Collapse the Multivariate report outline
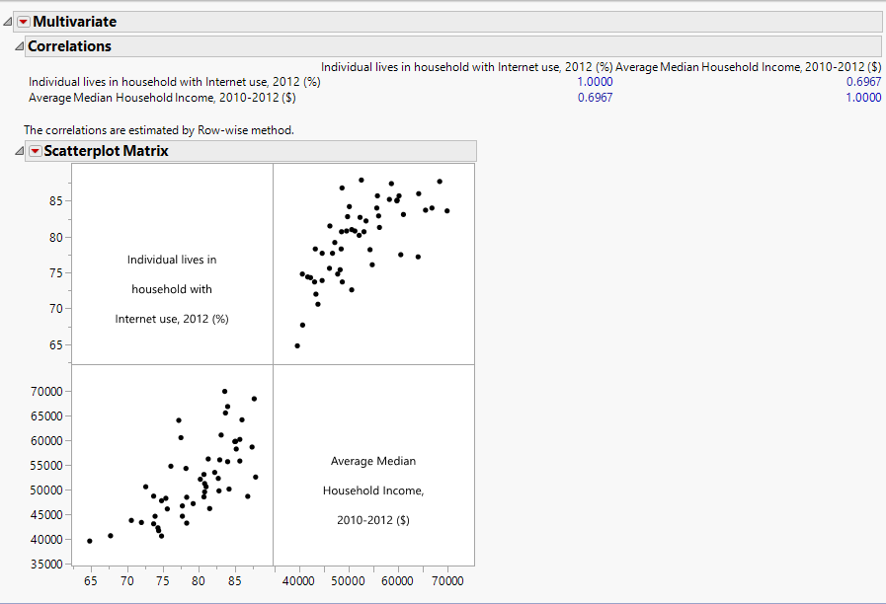 tap(7, 20)
